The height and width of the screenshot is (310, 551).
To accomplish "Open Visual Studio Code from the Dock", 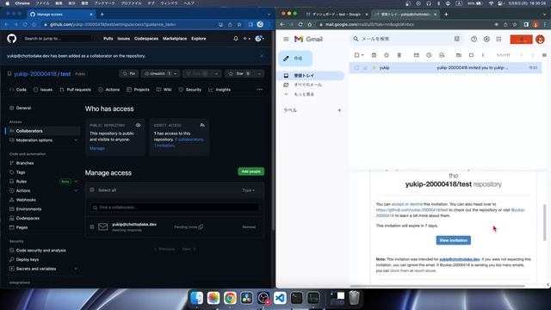I will pos(280,298).
